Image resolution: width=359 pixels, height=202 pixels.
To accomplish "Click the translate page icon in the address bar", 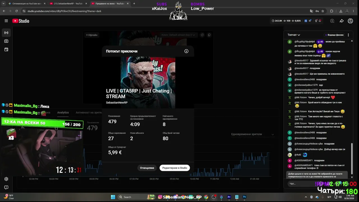I will [x=311, y=11].
